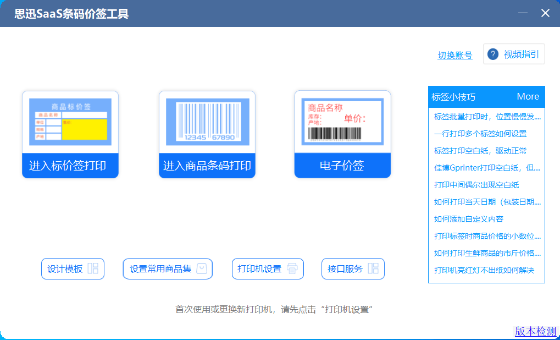Open tip 如何添加自定义内容

[469, 219]
